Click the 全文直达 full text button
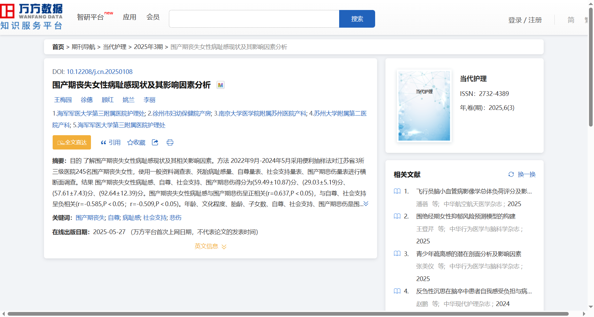The height and width of the screenshot is (317, 594). click(x=72, y=143)
